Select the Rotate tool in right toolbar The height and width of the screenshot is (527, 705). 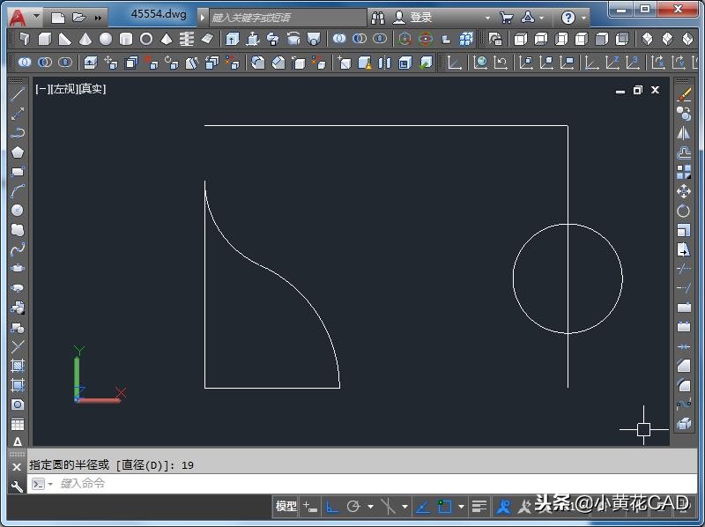tap(684, 211)
